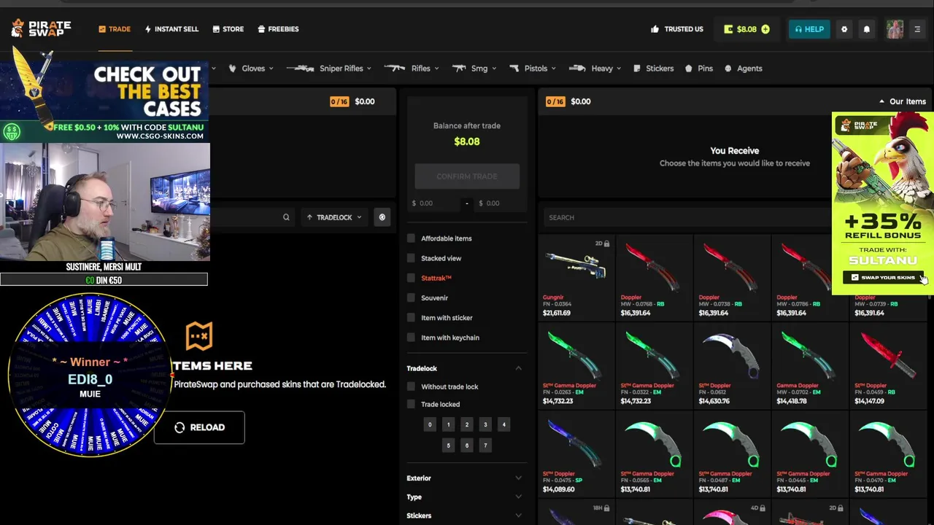Open the Instant Sell tab
This screenshot has width=934, height=525.
[x=171, y=29]
